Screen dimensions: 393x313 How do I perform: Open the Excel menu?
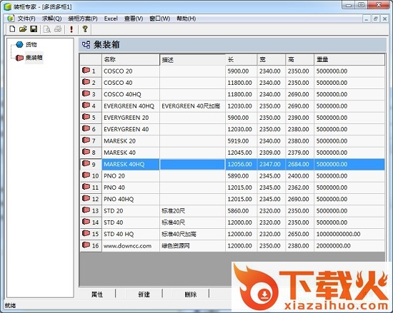click(111, 19)
